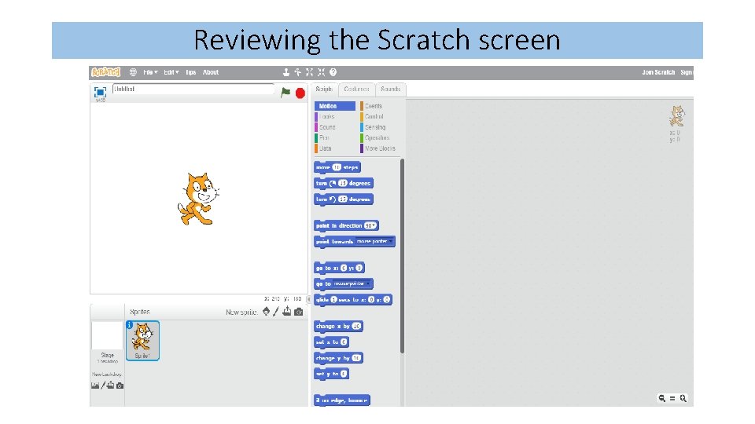Start the project with green flag
The height and width of the screenshot is (424, 755).
[285, 93]
